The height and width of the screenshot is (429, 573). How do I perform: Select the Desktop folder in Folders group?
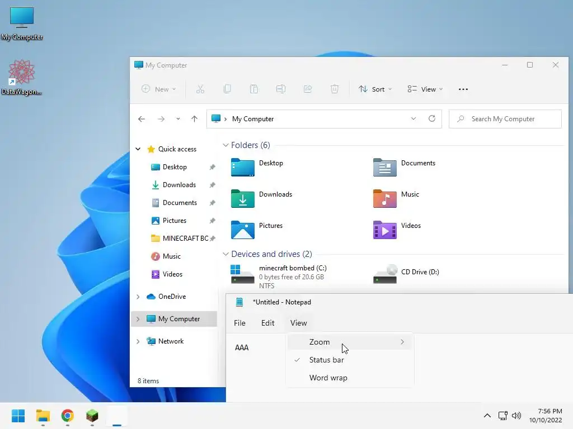(x=257, y=167)
